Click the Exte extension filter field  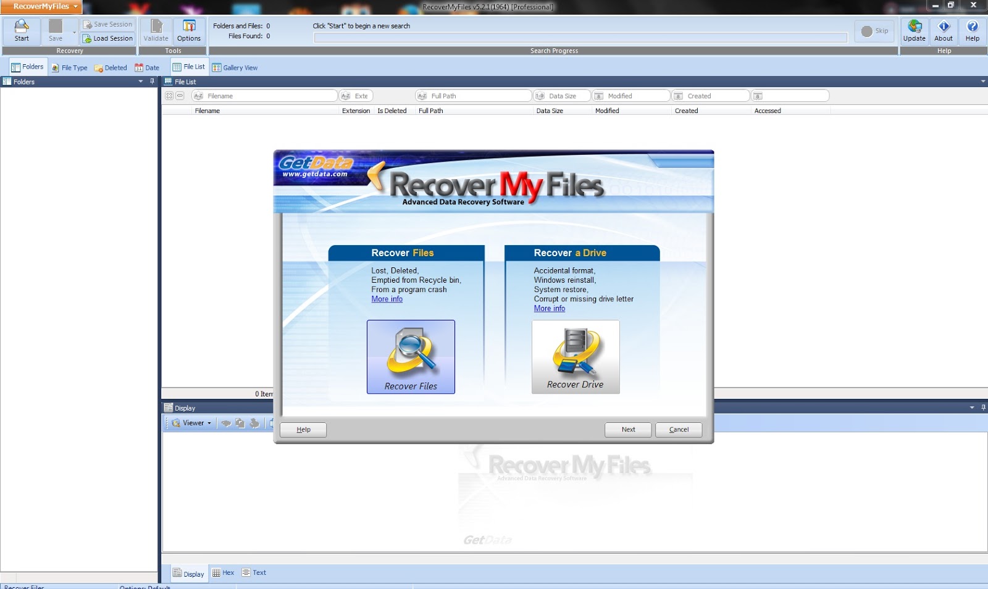click(356, 96)
